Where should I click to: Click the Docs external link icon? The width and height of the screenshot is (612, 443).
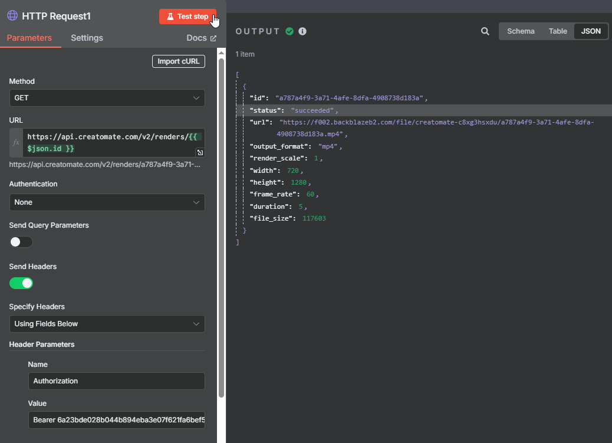click(213, 38)
